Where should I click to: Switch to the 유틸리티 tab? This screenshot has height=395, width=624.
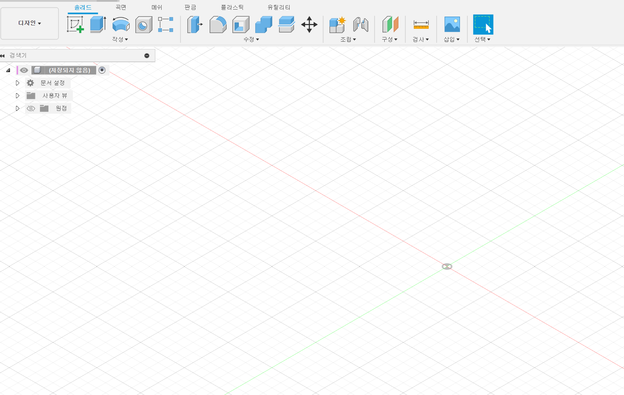point(279,7)
